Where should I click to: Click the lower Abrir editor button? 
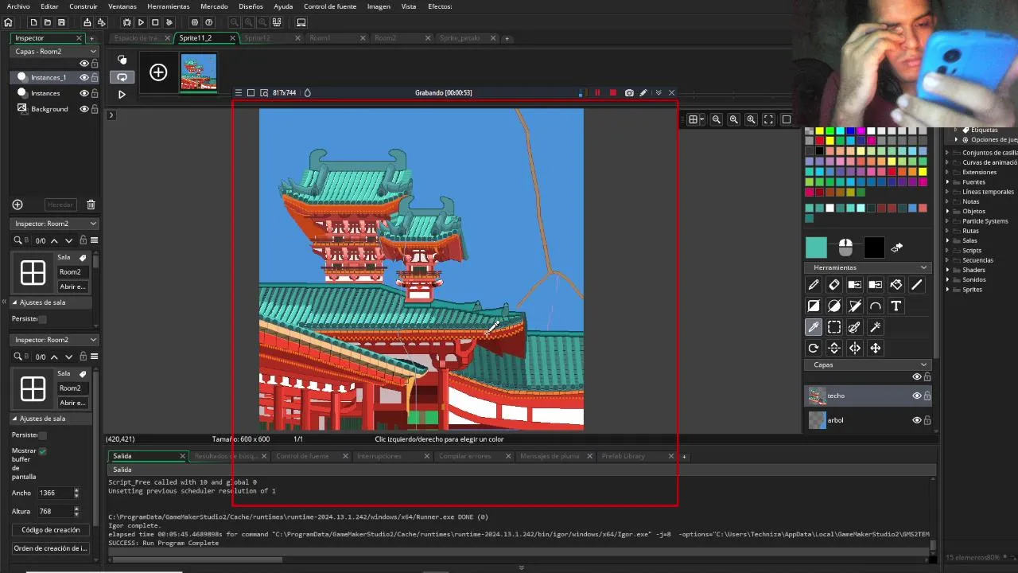[x=72, y=403]
